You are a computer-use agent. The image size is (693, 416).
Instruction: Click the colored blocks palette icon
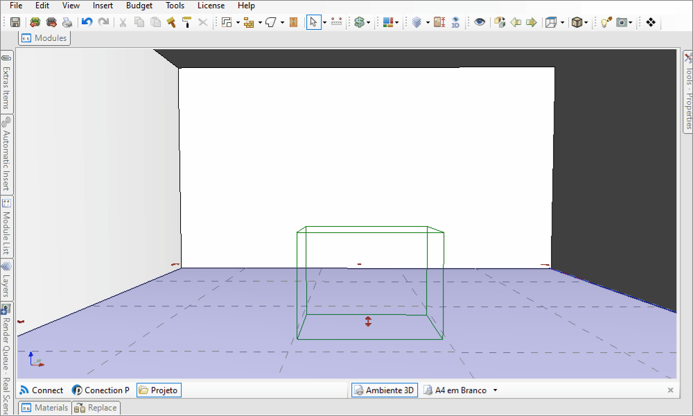(x=388, y=22)
